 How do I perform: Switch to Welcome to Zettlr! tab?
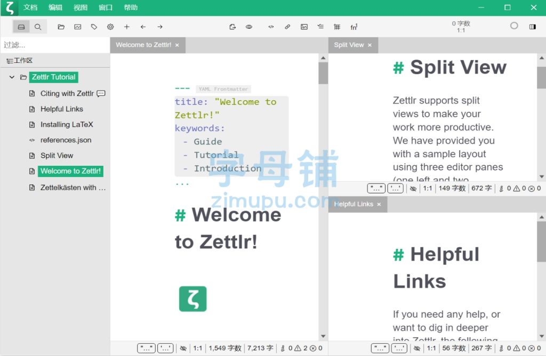tap(143, 45)
